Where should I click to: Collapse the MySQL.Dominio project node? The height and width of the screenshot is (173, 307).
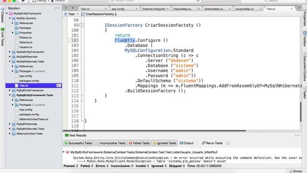tap(10, 18)
